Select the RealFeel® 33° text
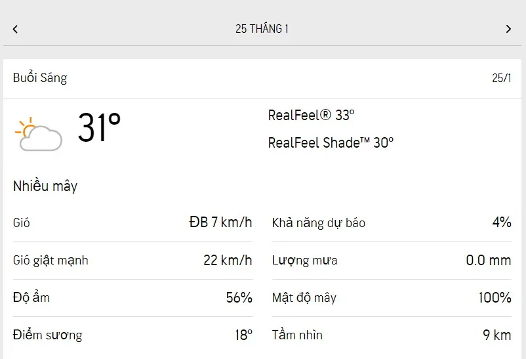Image resolution: width=526 pixels, height=359 pixels. pos(312,116)
